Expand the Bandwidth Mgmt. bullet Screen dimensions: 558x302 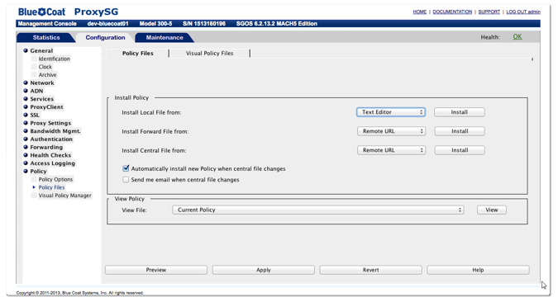coord(26,130)
